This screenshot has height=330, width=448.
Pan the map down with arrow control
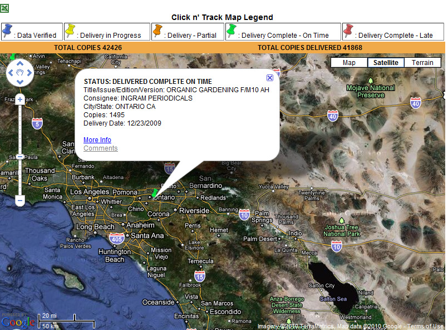[x=19, y=82]
